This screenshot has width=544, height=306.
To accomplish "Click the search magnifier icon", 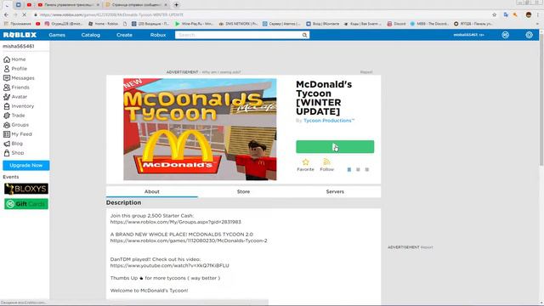I will coord(304,35).
